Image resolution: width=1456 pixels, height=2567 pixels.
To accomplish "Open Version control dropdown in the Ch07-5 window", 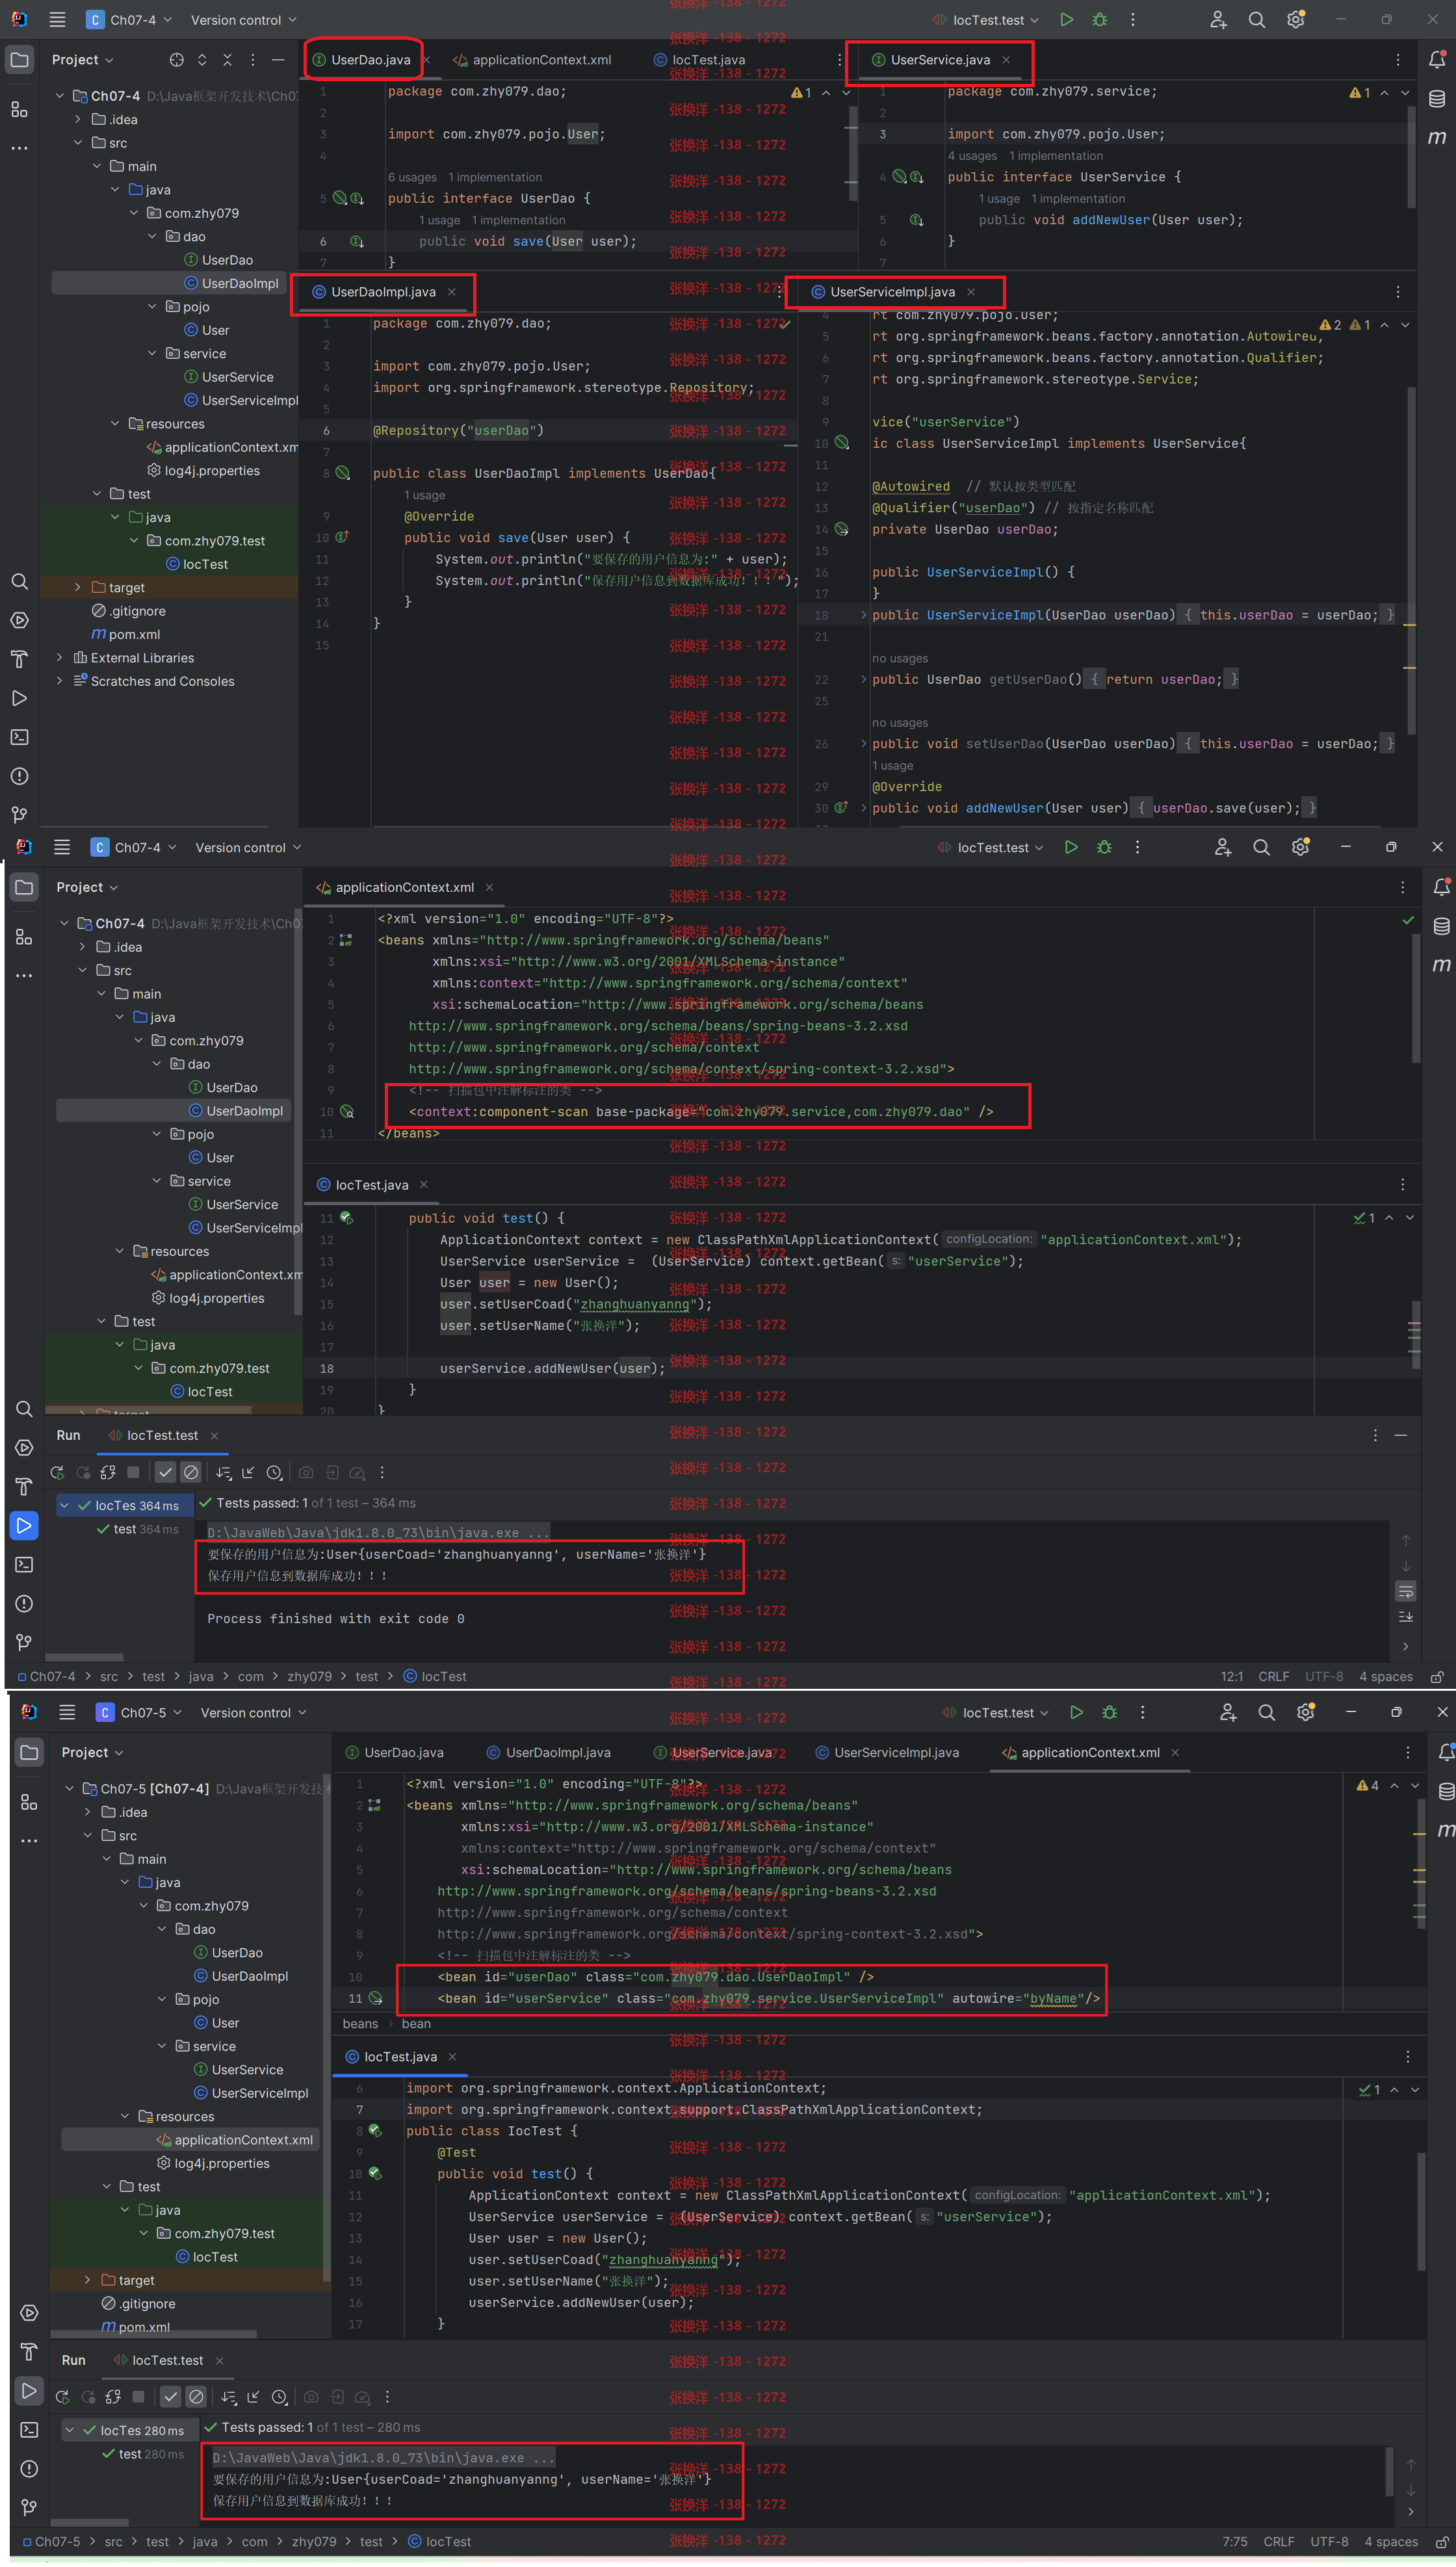I will pos(253,1712).
